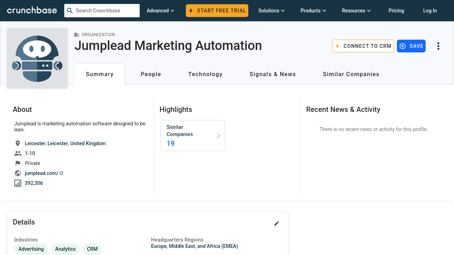Click the Search Crunchbase input field
Screen dimensions: 454x255
click(106, 11)
